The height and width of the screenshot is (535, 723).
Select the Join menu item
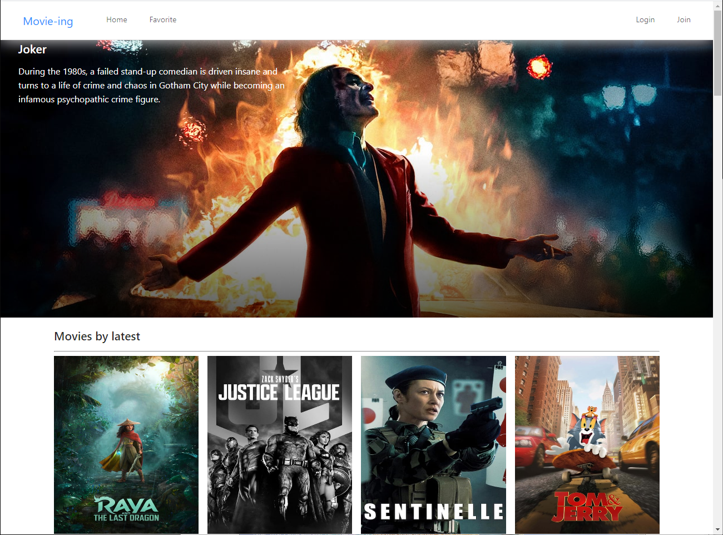pyautogui.click(x=684, y=19)
